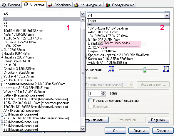Click the Страница tab stacked pages icon
Screen dimensions: 174x136
pos(26,4)
